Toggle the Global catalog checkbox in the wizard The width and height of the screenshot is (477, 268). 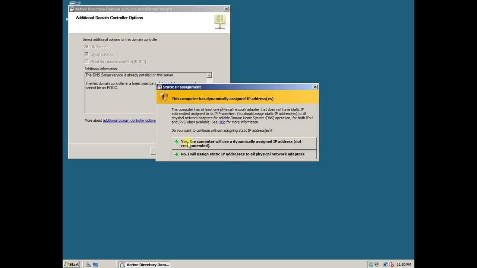[x=86, y=54]
